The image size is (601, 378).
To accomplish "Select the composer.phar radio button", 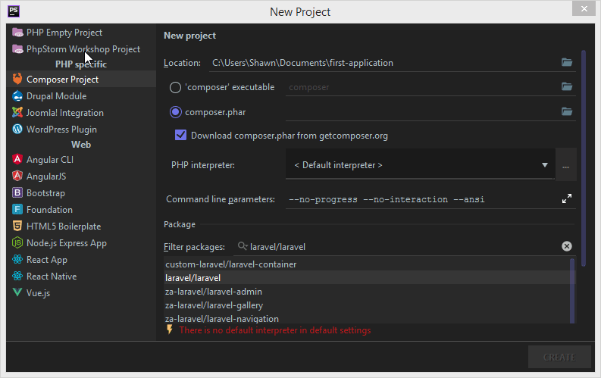I will 176,112.
